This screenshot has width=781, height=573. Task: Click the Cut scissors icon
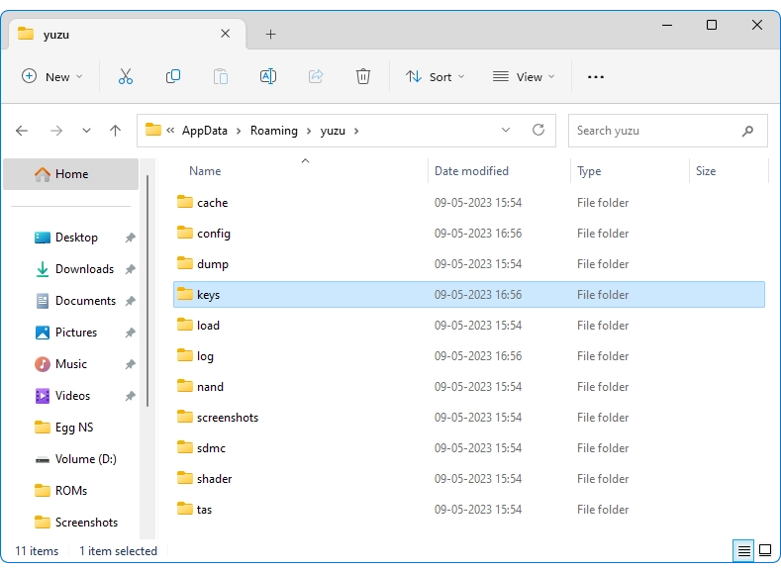coord(126,76)
